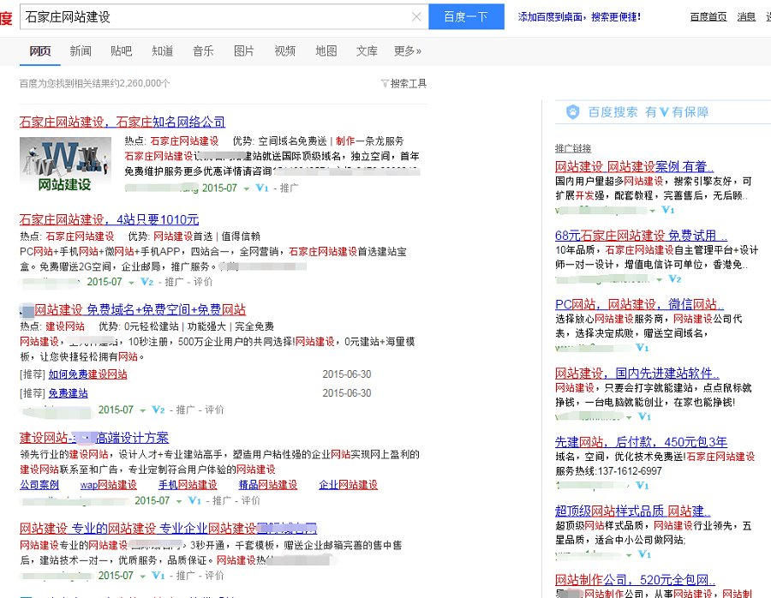
Task: Click the V2 badge under the 68元石家庄网站建设 ad
Action: coord(674,279)
